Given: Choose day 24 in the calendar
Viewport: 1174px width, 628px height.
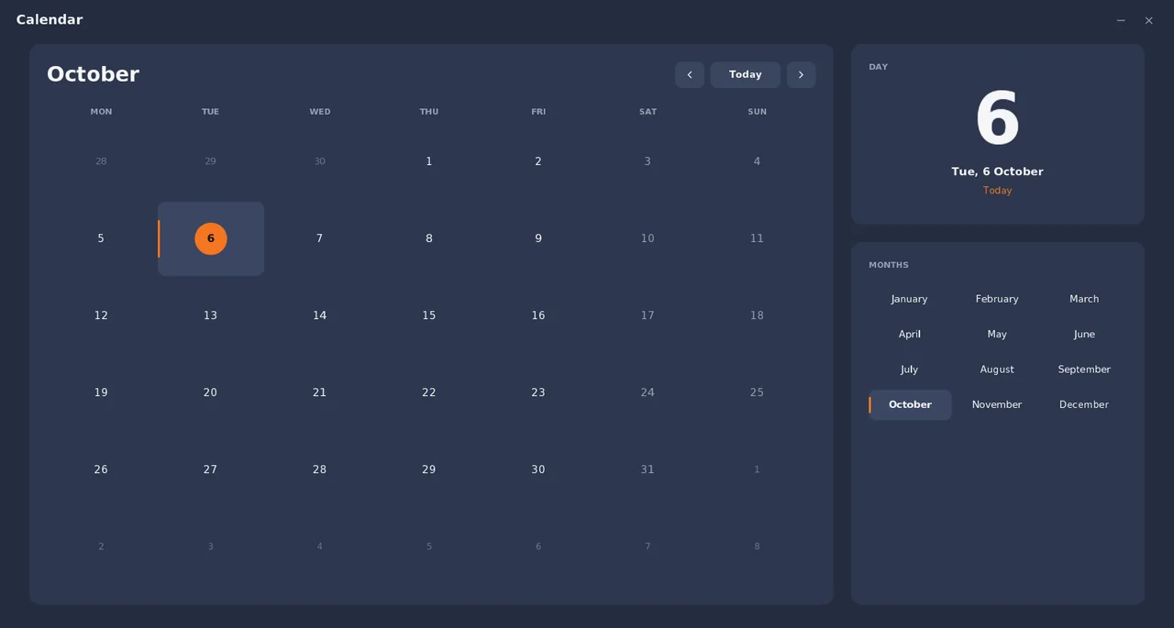Looking at the screenshot, I should pos(648,392).
